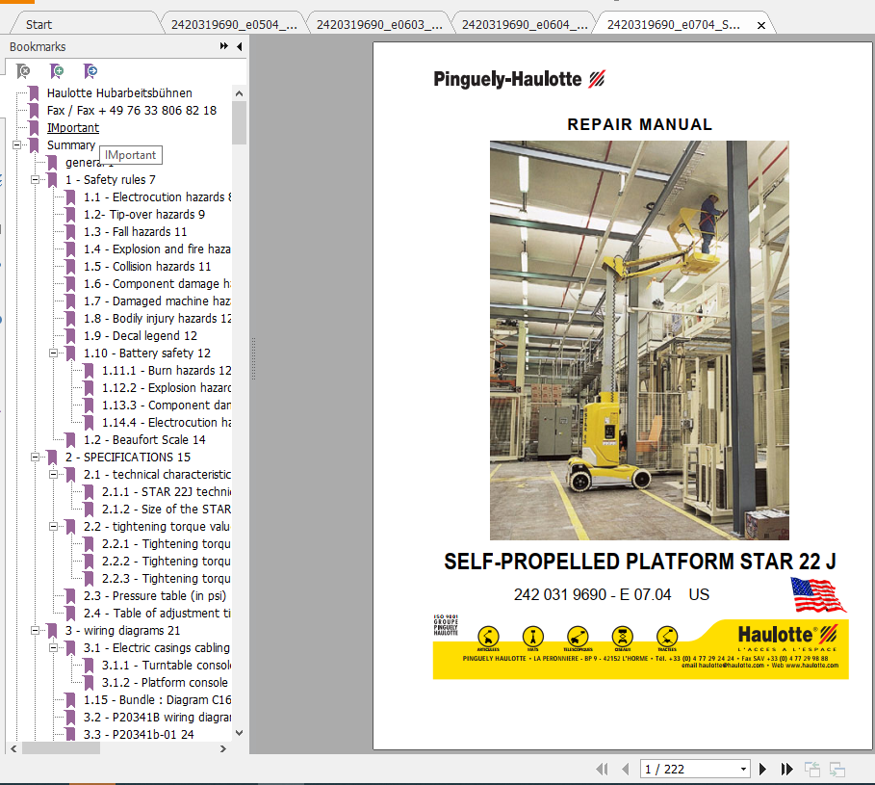Select the '3.1.1 - Turntable console' bookmark
The image size is (875, 785).
click(164, 665)
